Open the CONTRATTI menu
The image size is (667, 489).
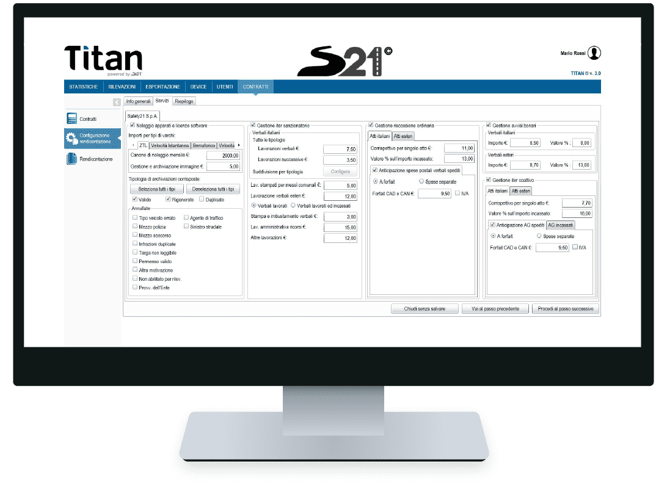tap(255, 87)
